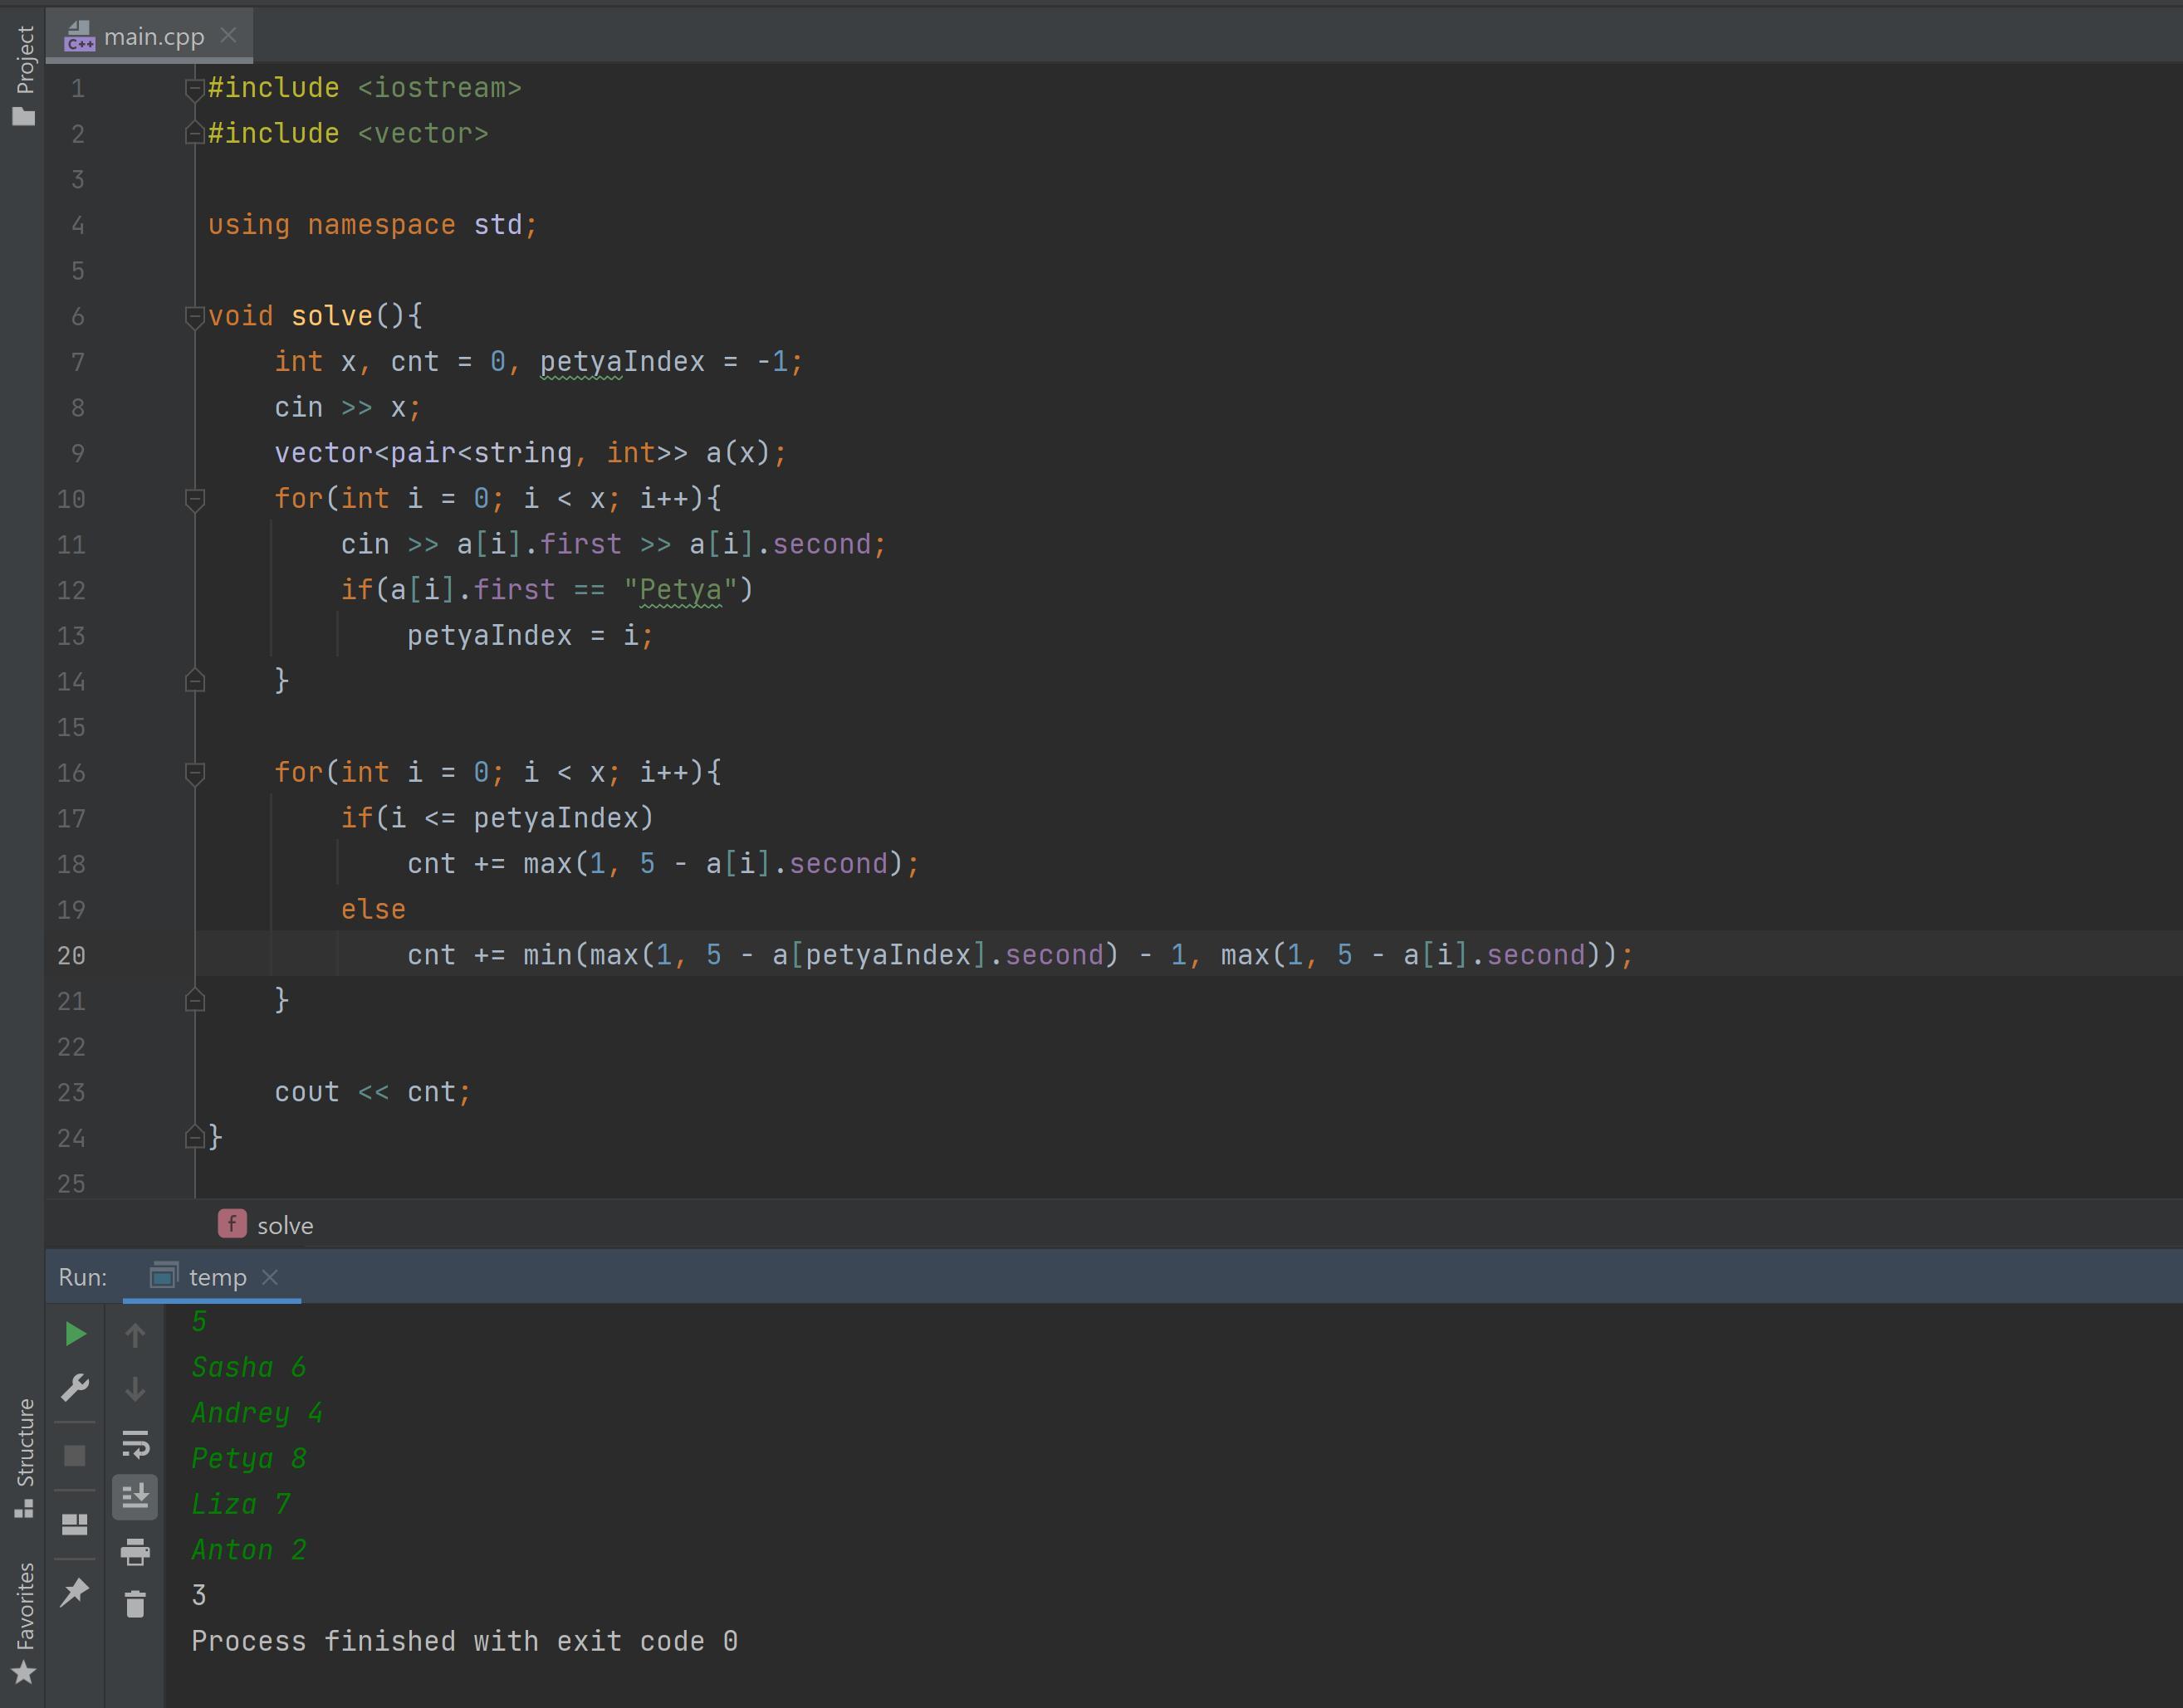Open the Favorites tool window
Viewport: 2183px width, 1708px height.
tap(24, 1622)
